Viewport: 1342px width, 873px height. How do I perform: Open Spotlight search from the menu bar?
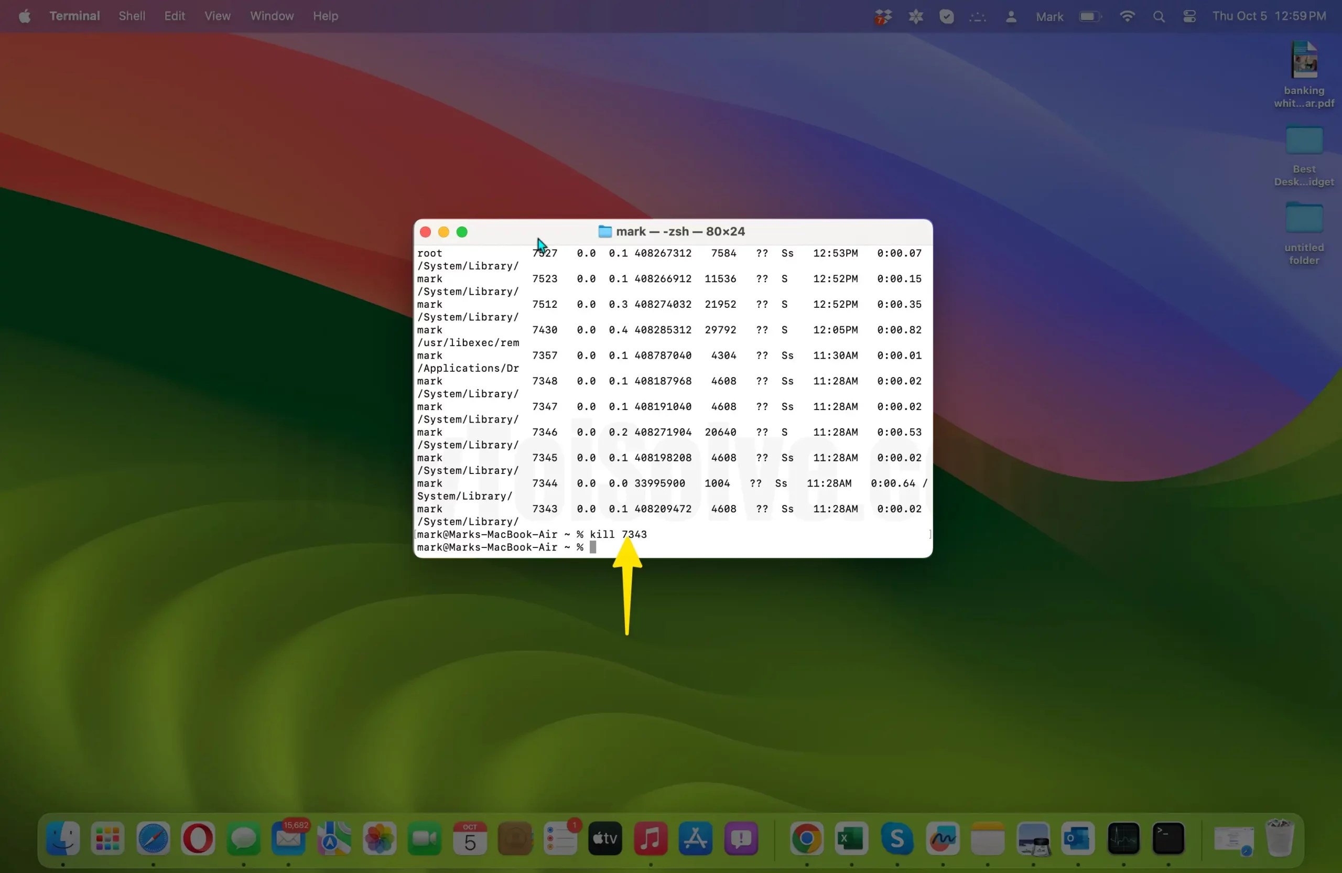click(1159, 16)
